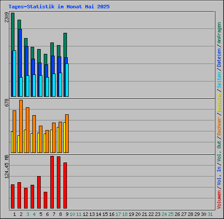Click the red Volumen bar for day 7
Image resolution: width=224 pixels, height=219 pixels.
[52, 182]
